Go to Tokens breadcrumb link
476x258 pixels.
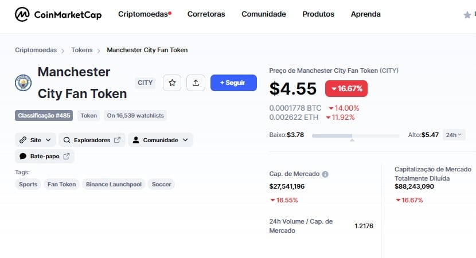click(81, 50)
